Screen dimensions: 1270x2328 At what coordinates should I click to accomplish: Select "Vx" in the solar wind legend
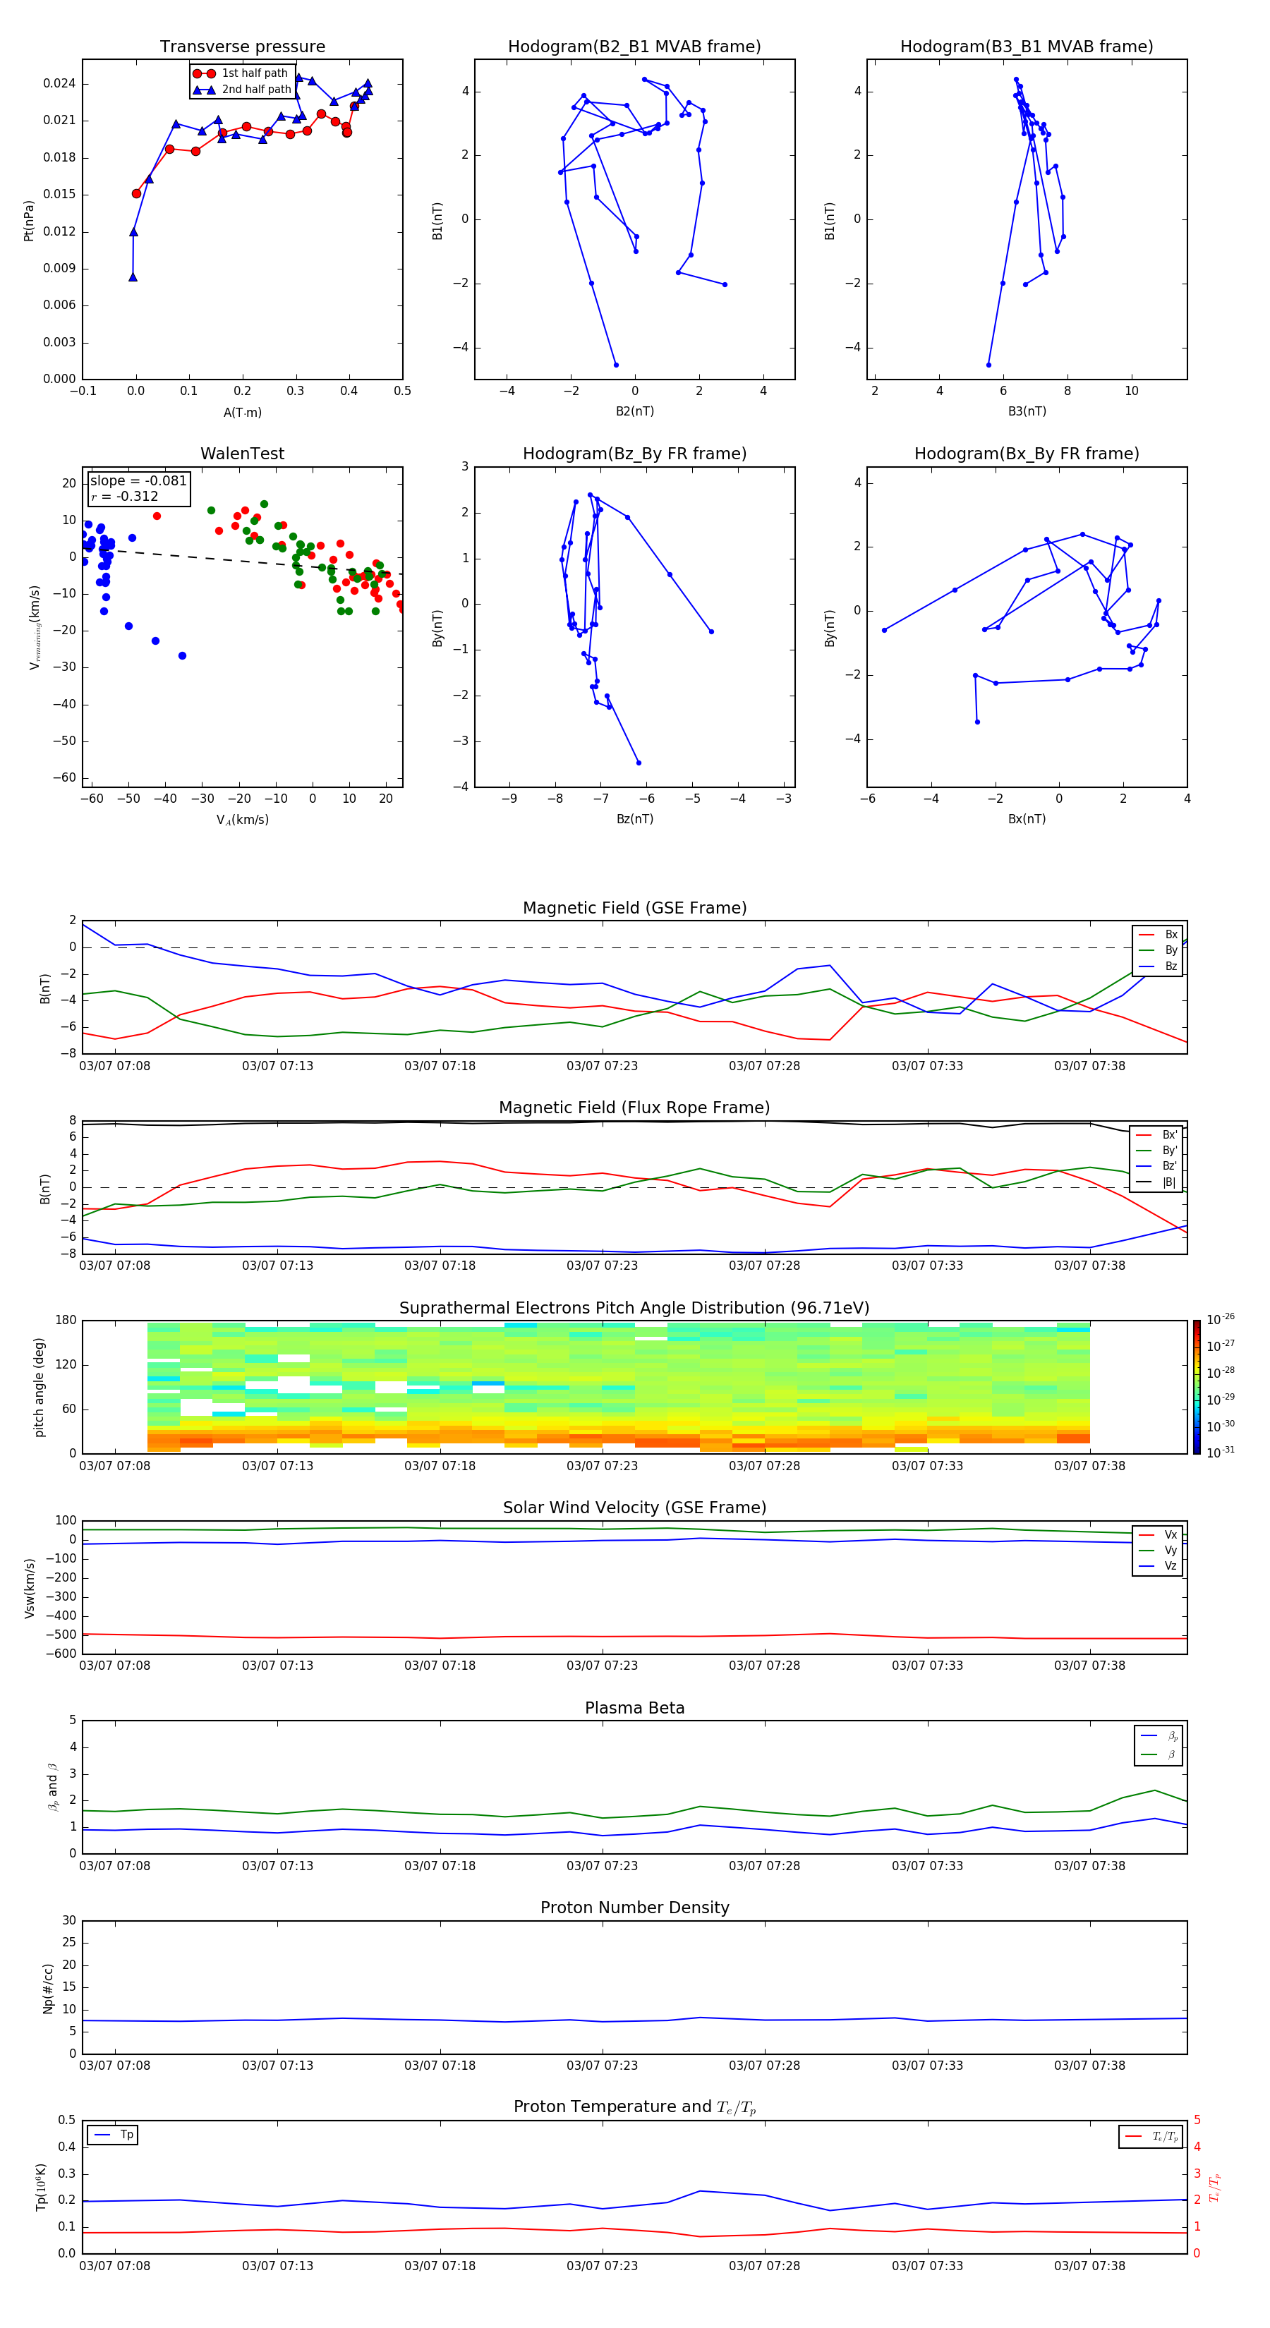pyautogui.click(x=1159, y=1534)
